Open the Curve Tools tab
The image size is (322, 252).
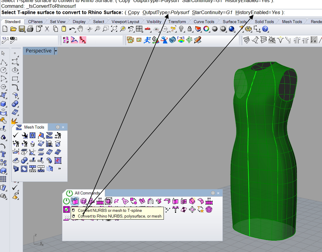point(204,22)
